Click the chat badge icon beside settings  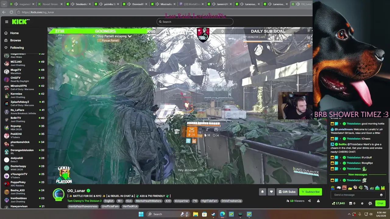(x=370, y=203)
